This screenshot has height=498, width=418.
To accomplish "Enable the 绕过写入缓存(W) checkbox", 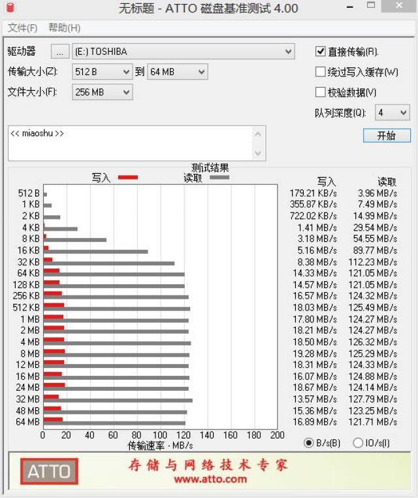I will click(x=320, y=72).
